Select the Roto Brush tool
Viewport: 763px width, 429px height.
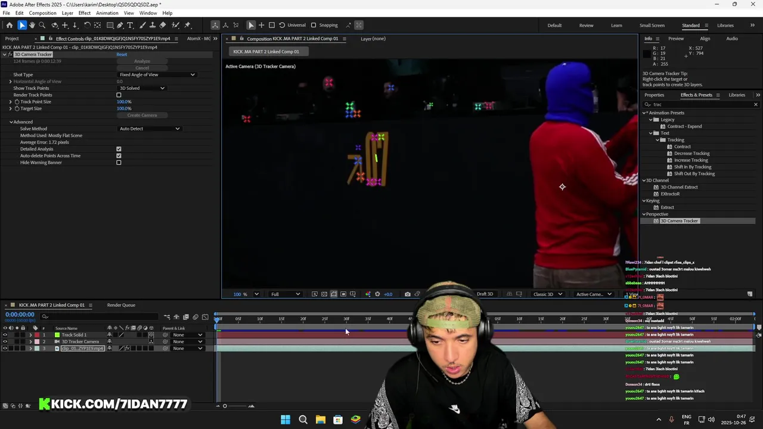(175, 25)
